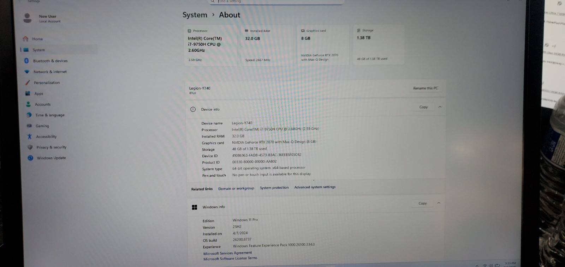Show hidden tray icons chevron
Image resolution: width=565 pixels, height=267 pixels.
click(477, 266)
